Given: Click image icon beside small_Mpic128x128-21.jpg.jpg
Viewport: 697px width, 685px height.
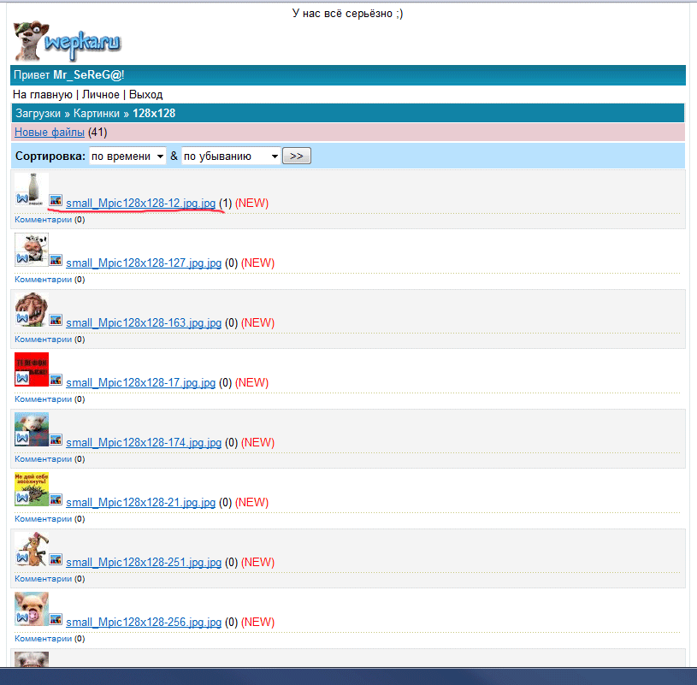Looking at the screenshot, I should (x=56, y=499).
